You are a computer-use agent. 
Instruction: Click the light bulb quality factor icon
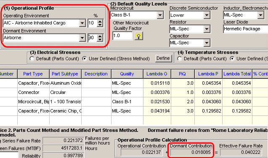point(138,36)
